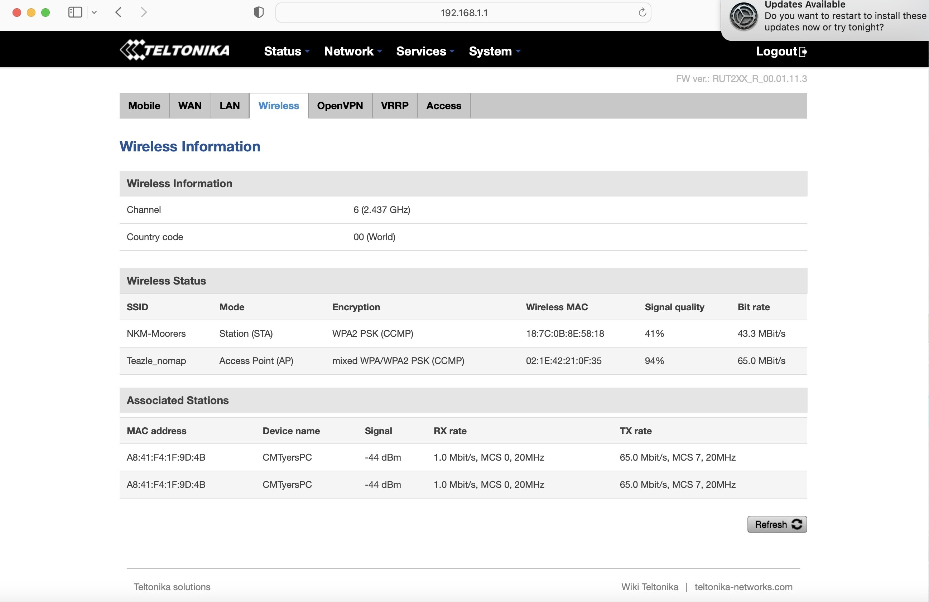Open the privacy report shield icon
The image size is (929, 602).
[259, 13]
